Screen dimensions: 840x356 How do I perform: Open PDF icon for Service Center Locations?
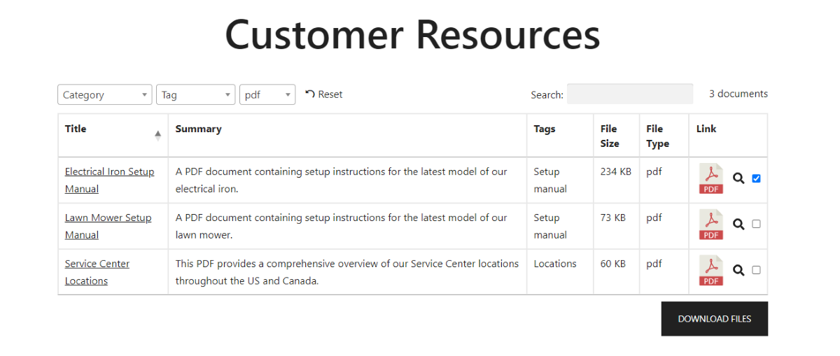coord(711,270)
